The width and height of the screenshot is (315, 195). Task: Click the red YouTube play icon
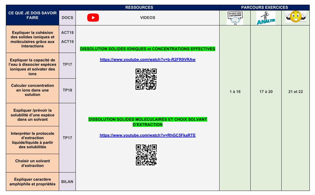[93, 18]
